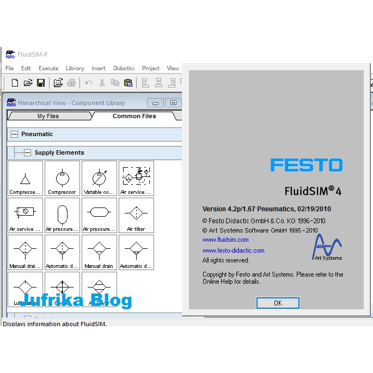Open the www.festo-didactic.com link
Screen dimensions: 373x373
(x=234, y=250)
